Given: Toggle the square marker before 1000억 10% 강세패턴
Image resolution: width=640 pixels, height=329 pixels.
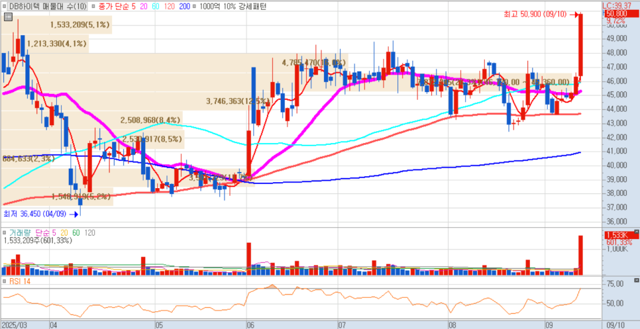Looking at the screenshot, I should (x=194, y=7).
